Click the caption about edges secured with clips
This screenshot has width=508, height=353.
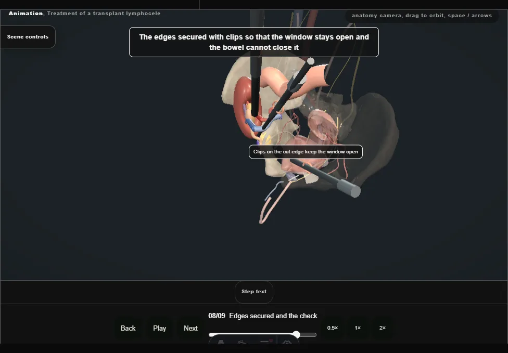click(254, 42)
